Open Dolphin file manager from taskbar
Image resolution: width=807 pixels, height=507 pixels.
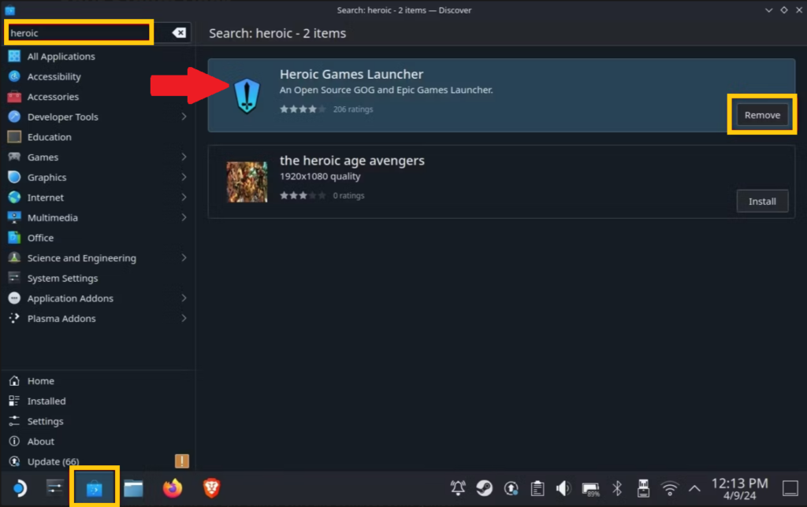tap(133, 488)
